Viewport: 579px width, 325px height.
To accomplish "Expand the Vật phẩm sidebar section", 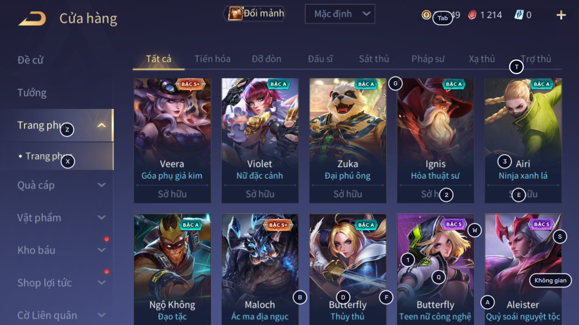I will (101, 218).
